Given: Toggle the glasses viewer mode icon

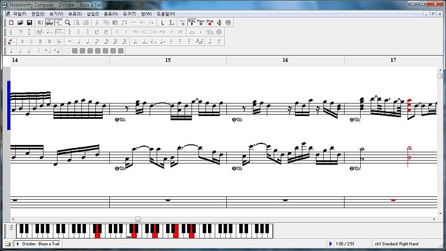Looking at the screenshot, I should click(x=50, y=22).
